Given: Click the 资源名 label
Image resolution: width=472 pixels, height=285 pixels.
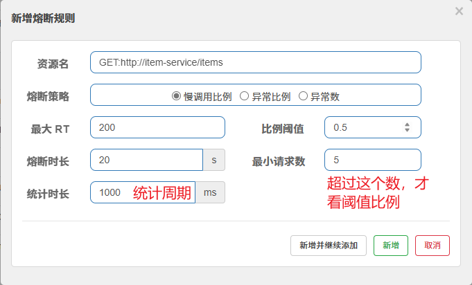Looking at the screenshot, I should click(53, 63).
